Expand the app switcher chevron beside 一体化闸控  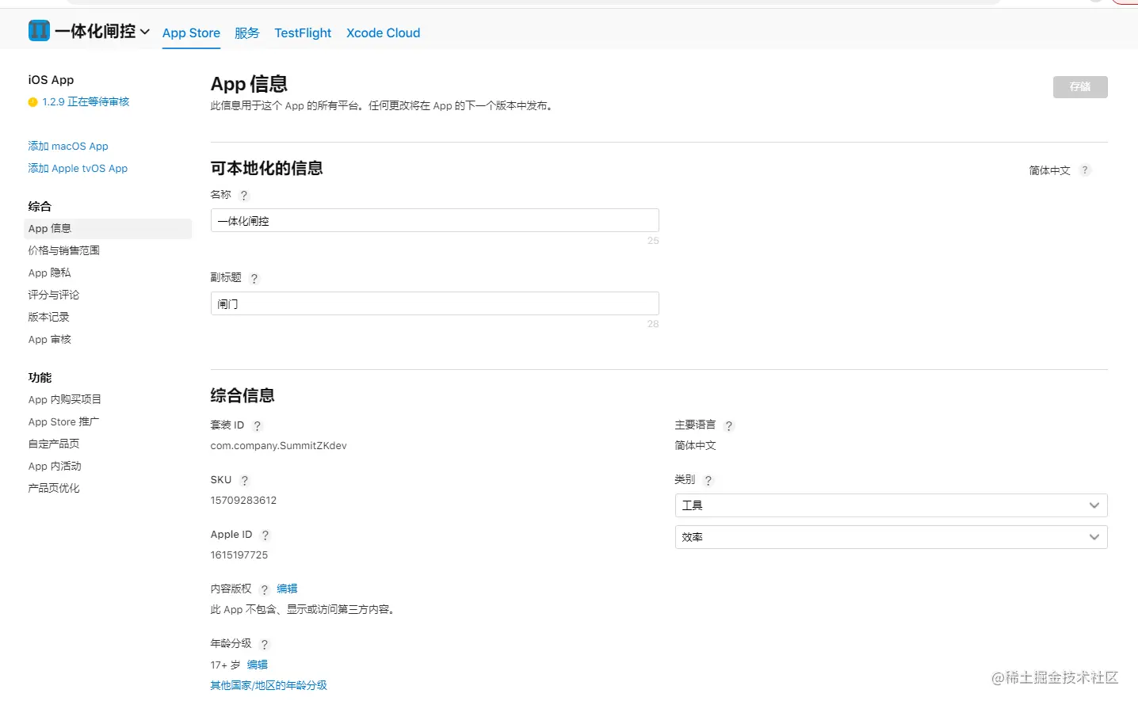(147, 32)
